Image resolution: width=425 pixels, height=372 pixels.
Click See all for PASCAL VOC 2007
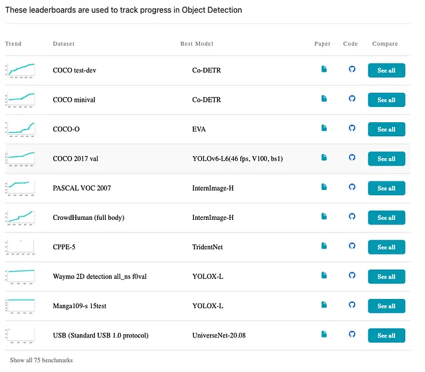[x=386, y=188]
